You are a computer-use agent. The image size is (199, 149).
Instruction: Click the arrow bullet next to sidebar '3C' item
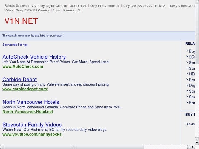(187, 56)
